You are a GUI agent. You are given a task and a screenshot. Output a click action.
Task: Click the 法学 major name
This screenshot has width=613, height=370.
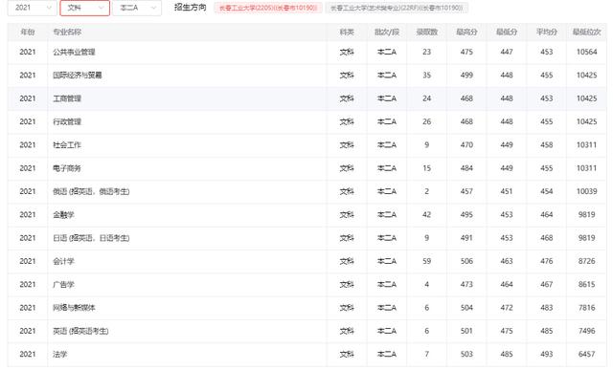(x=59, y=354)
